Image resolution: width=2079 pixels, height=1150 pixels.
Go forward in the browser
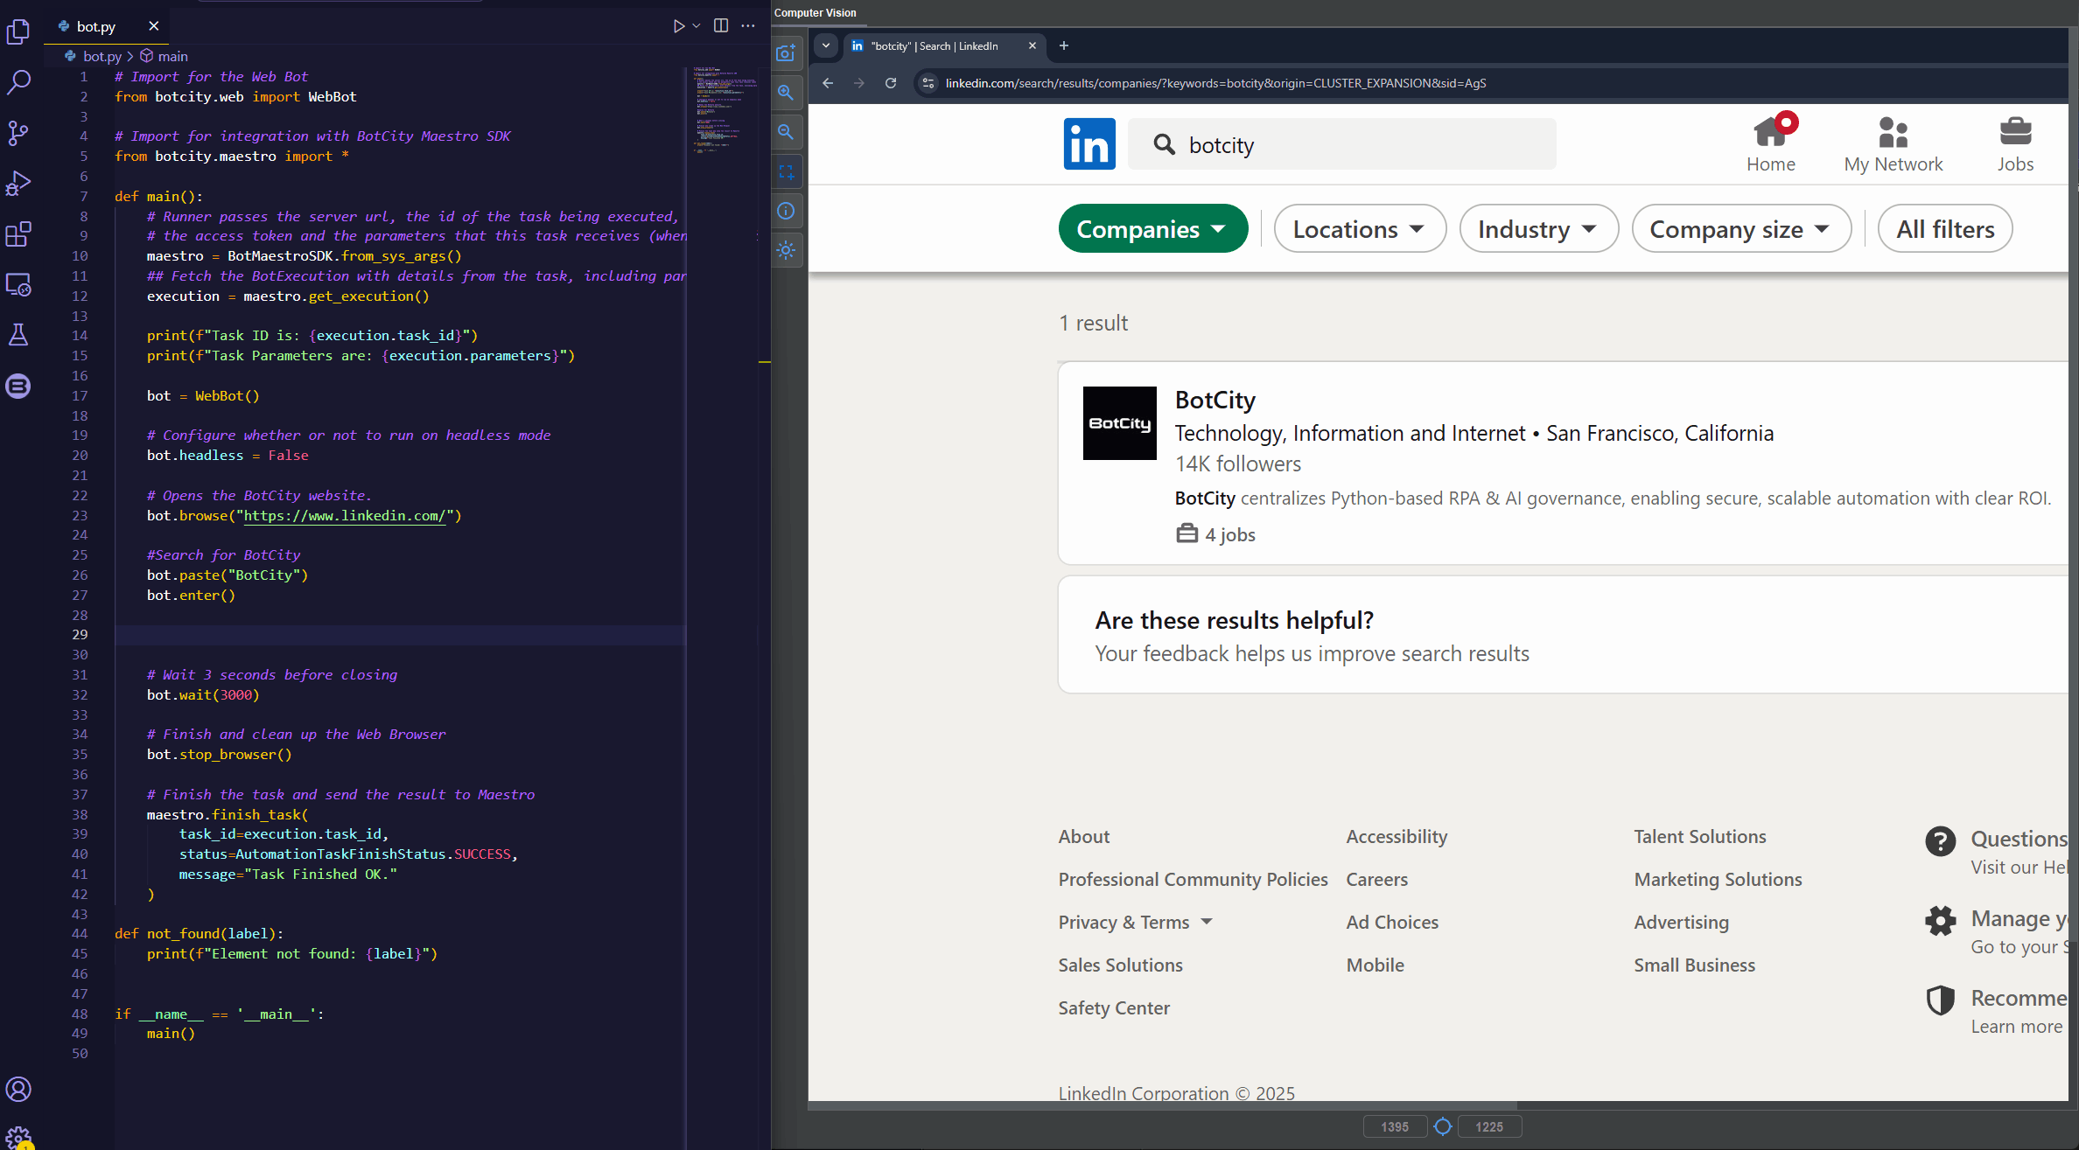859,83
